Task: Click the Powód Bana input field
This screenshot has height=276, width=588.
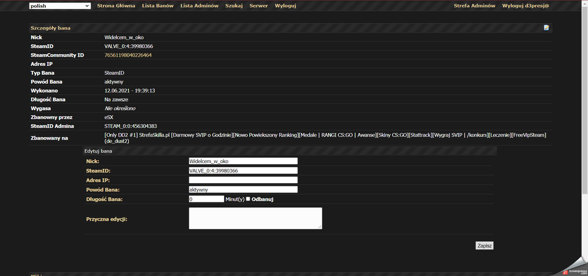Action: [x=243, y=189]
